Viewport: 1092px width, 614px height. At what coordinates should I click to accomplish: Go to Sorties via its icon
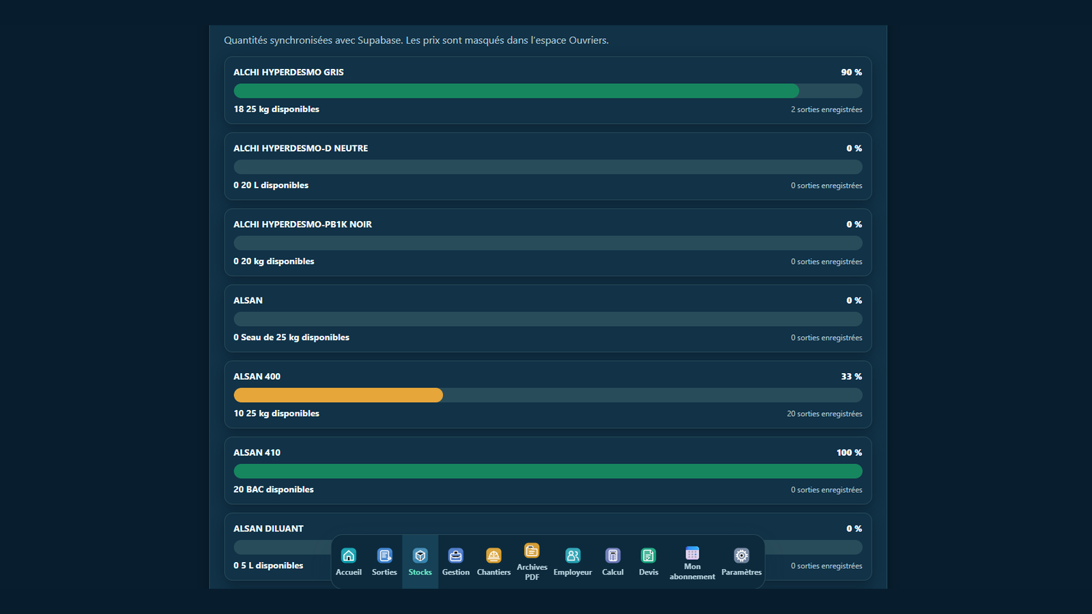click(384, 555)
